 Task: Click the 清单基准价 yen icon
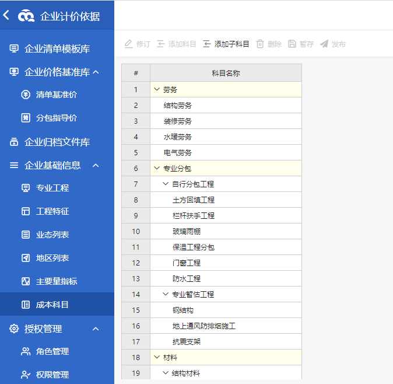point(25,95)
